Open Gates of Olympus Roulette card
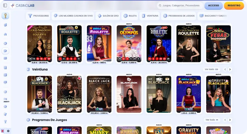The width and height of the screenshot is (247, 134). [x=129, y=44]
